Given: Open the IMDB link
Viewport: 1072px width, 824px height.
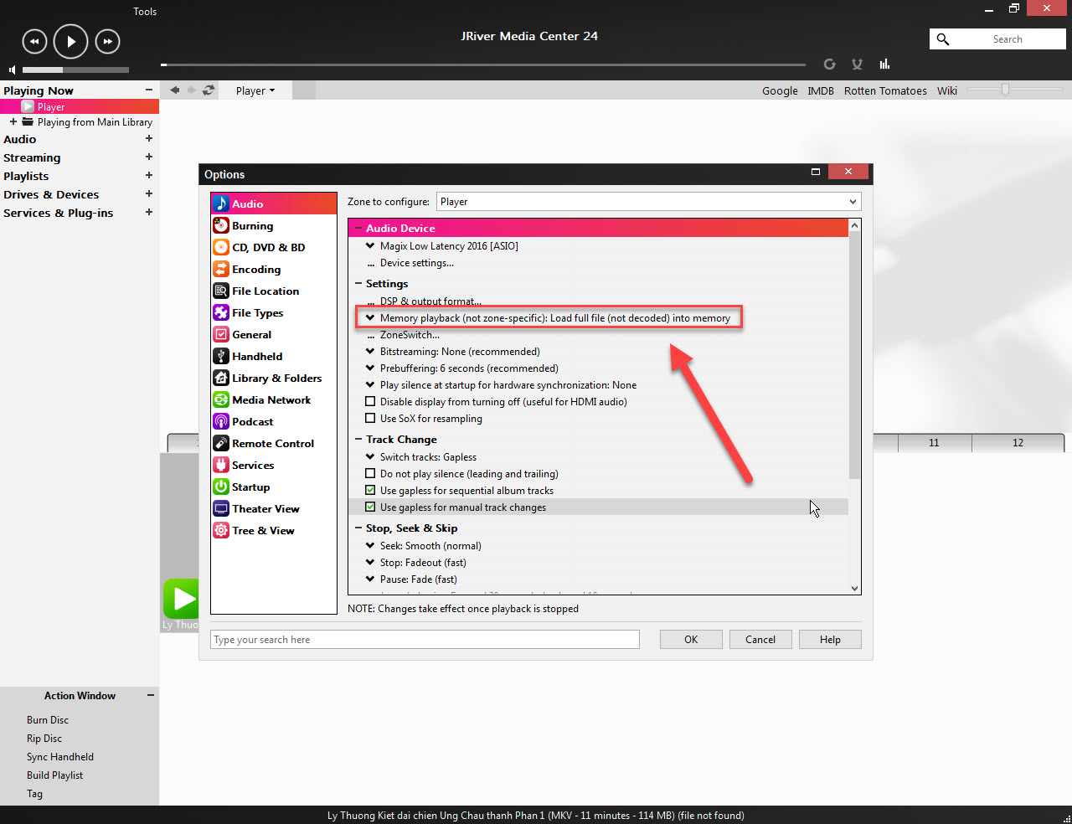Looking at the screenshot, I should [821, 90].
